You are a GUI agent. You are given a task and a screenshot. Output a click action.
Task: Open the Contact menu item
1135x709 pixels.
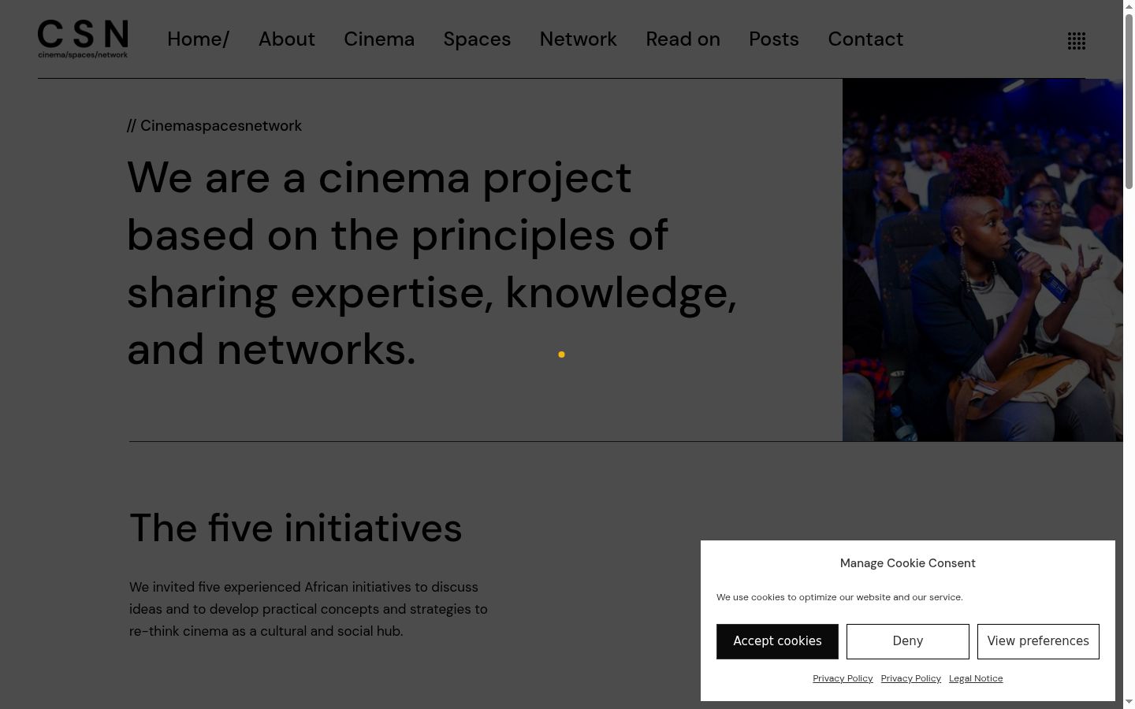(x=865, y=39)
